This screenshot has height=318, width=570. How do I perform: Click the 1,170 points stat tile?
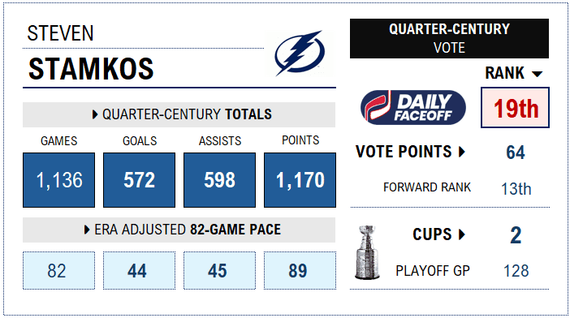pos(300,180)
